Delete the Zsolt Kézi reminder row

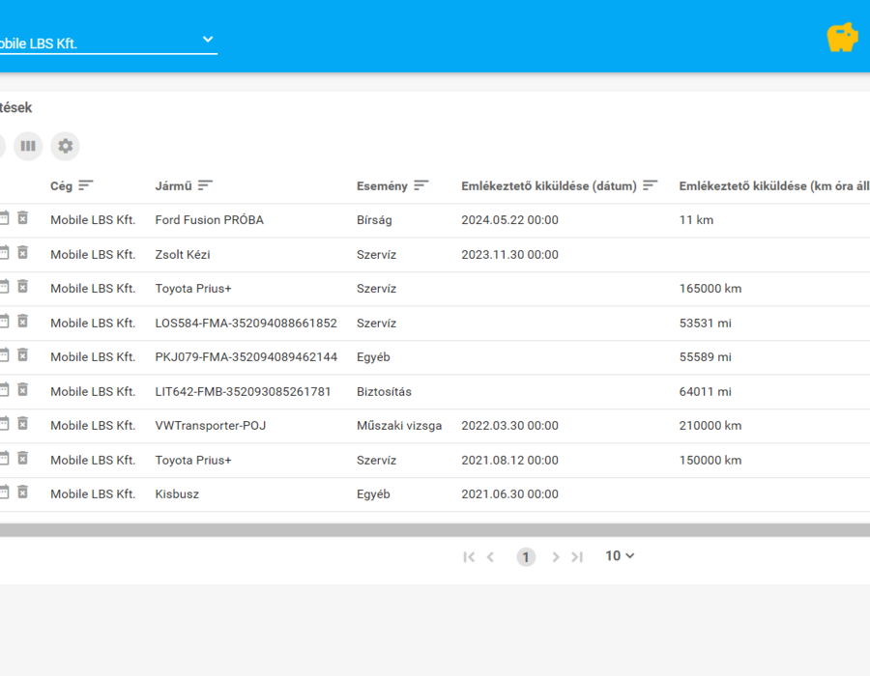[23, 253]
